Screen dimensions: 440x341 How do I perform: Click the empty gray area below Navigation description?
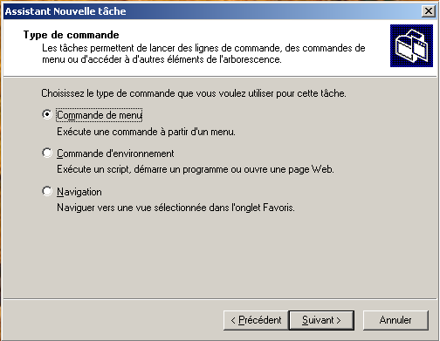coord(220,256)
